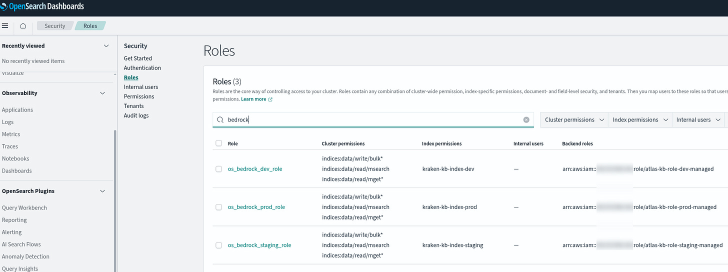Open Traces under Observability
The width and height of the screenshot is (728, 272).
click(10, 146)
